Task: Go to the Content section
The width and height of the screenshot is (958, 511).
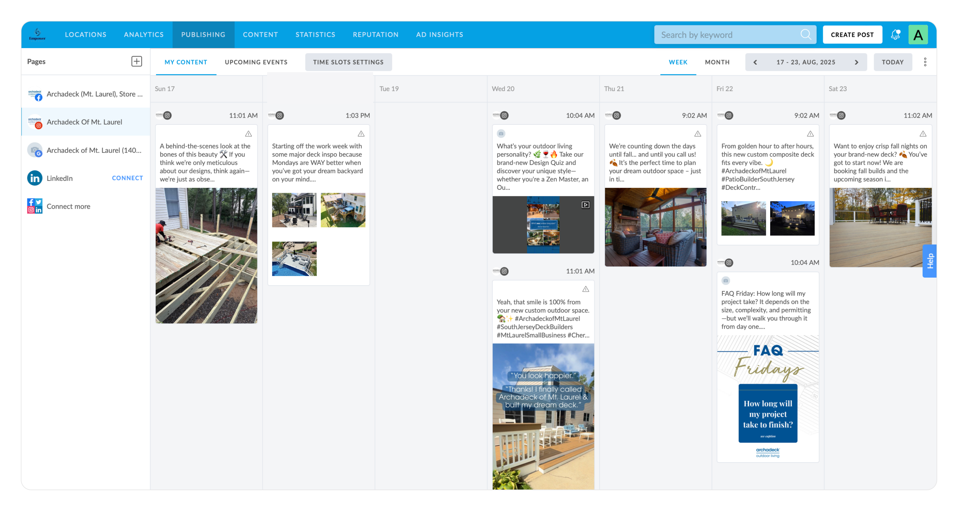Action: coord(260,34)
